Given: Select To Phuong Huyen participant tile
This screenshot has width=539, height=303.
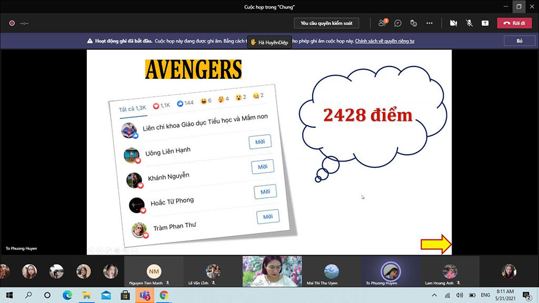Looking at the screenshot, I should pos(391,271).
